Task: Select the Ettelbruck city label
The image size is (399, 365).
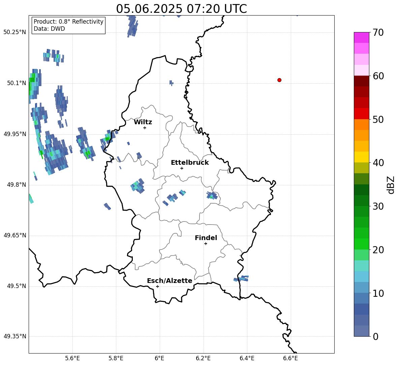Action: 190,163
